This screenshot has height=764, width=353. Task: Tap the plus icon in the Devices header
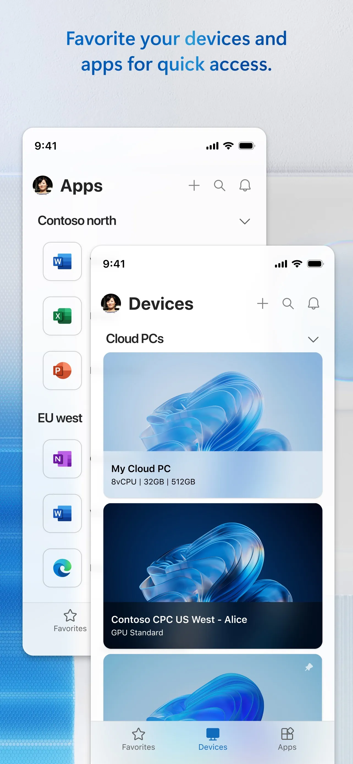pyautogui.click(x=263, y=303)
